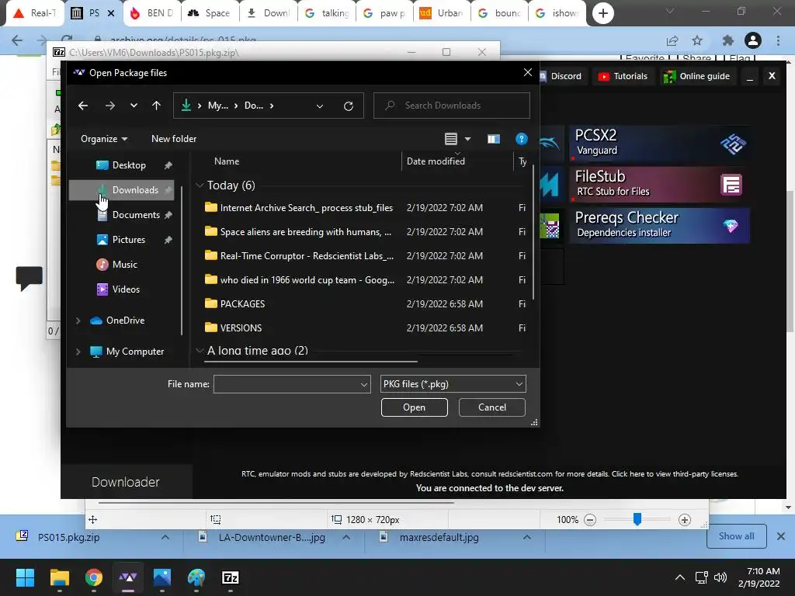Sort by the Name column header

tap(227, 161)
